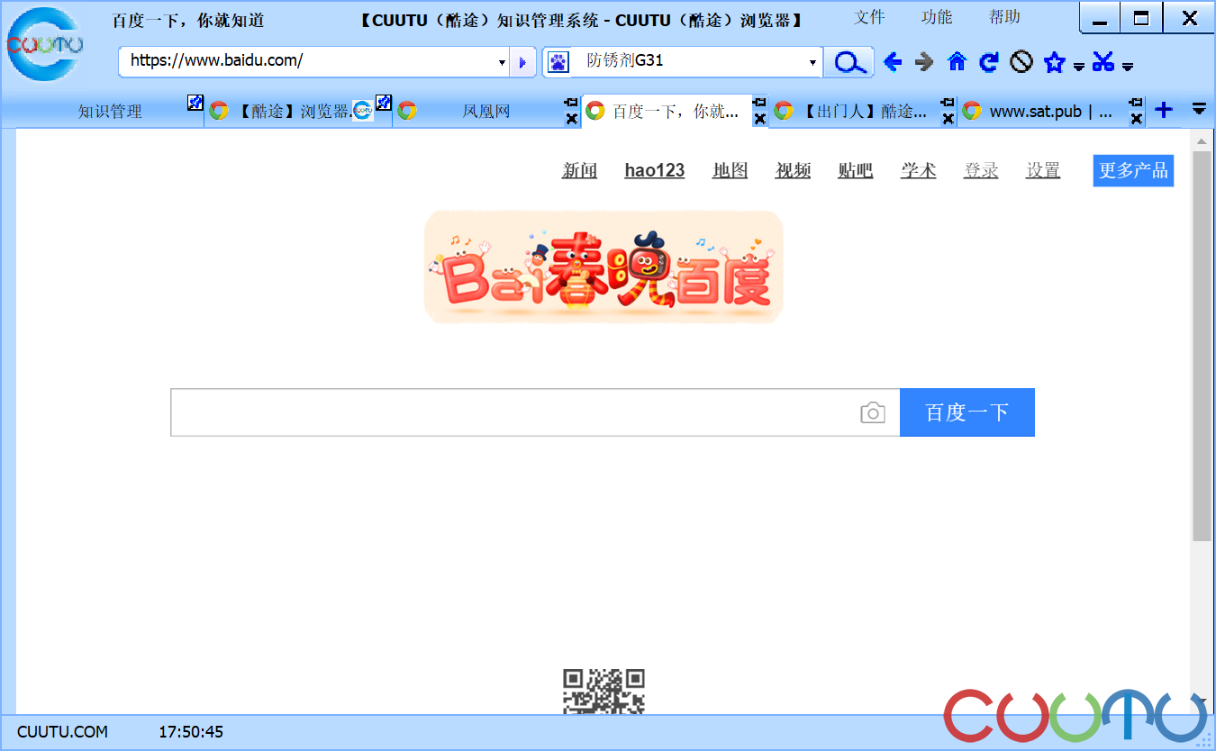The image size is (1216, 751).
Task: Click the Baidu paw search engine icon
Action: [558, 62]
